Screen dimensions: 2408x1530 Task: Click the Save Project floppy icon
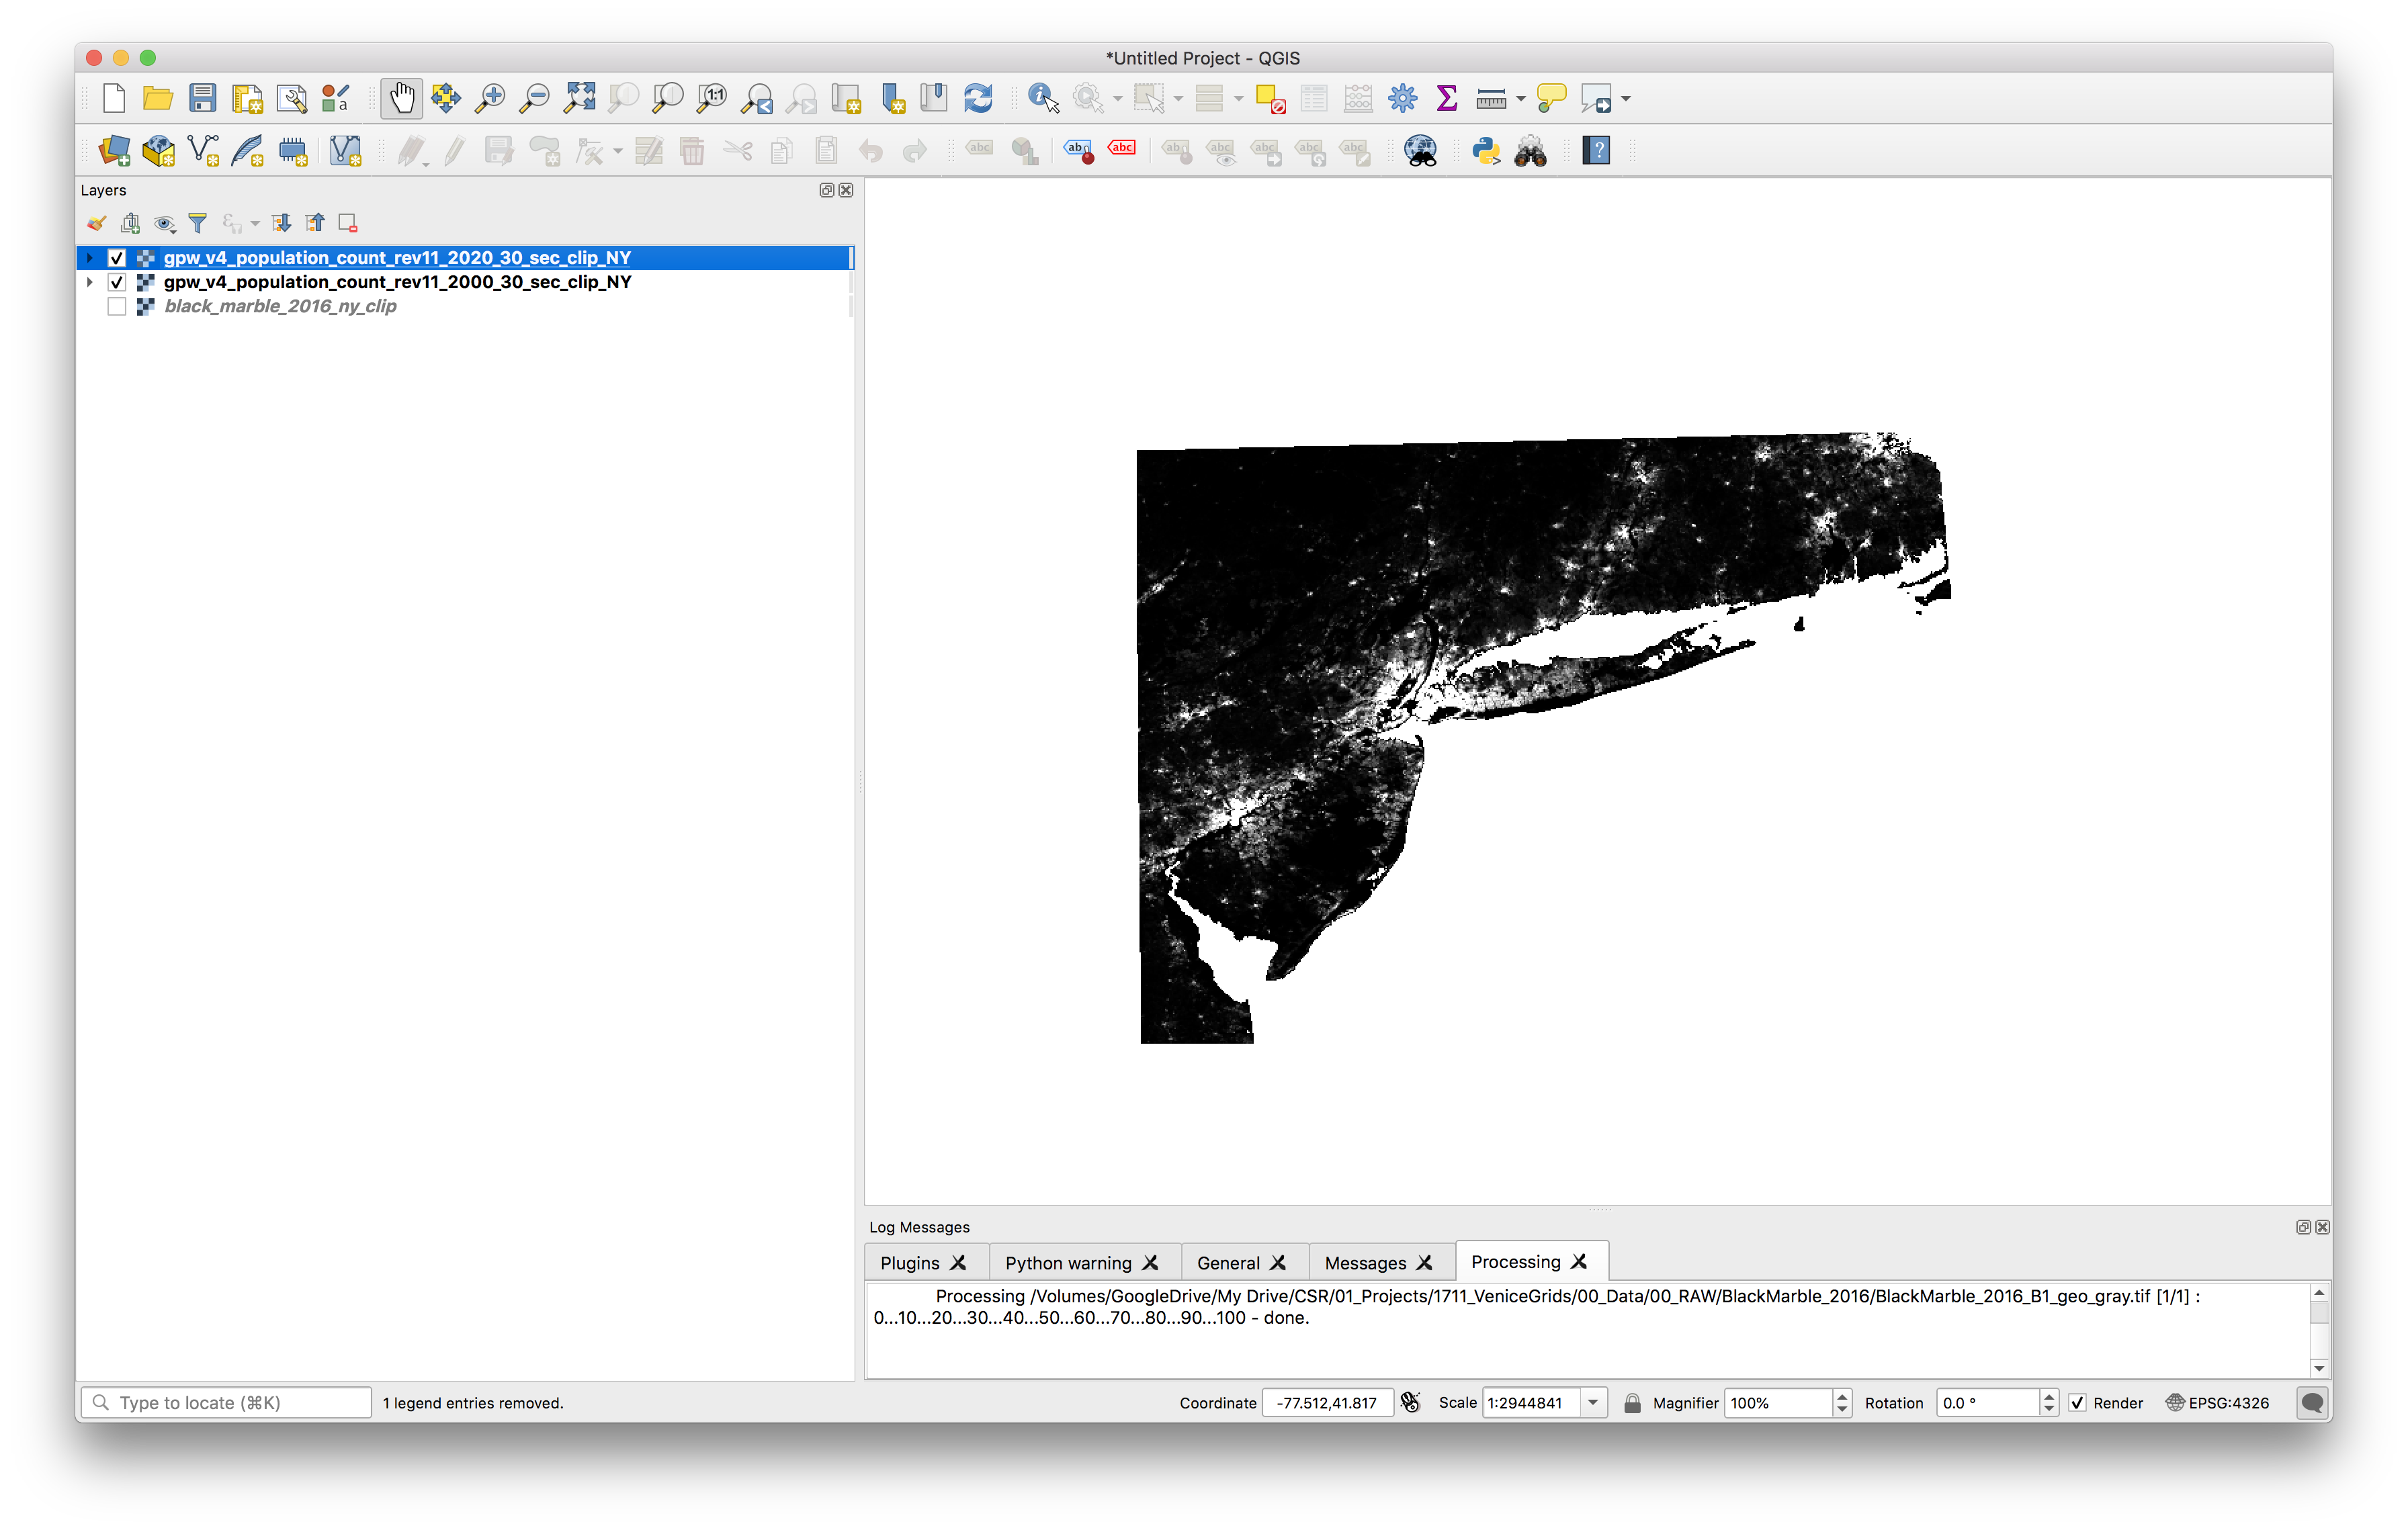click(x=203, y=98)
